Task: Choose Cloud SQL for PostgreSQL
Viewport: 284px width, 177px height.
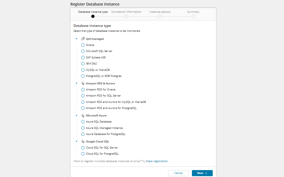Action: [83, 154]
